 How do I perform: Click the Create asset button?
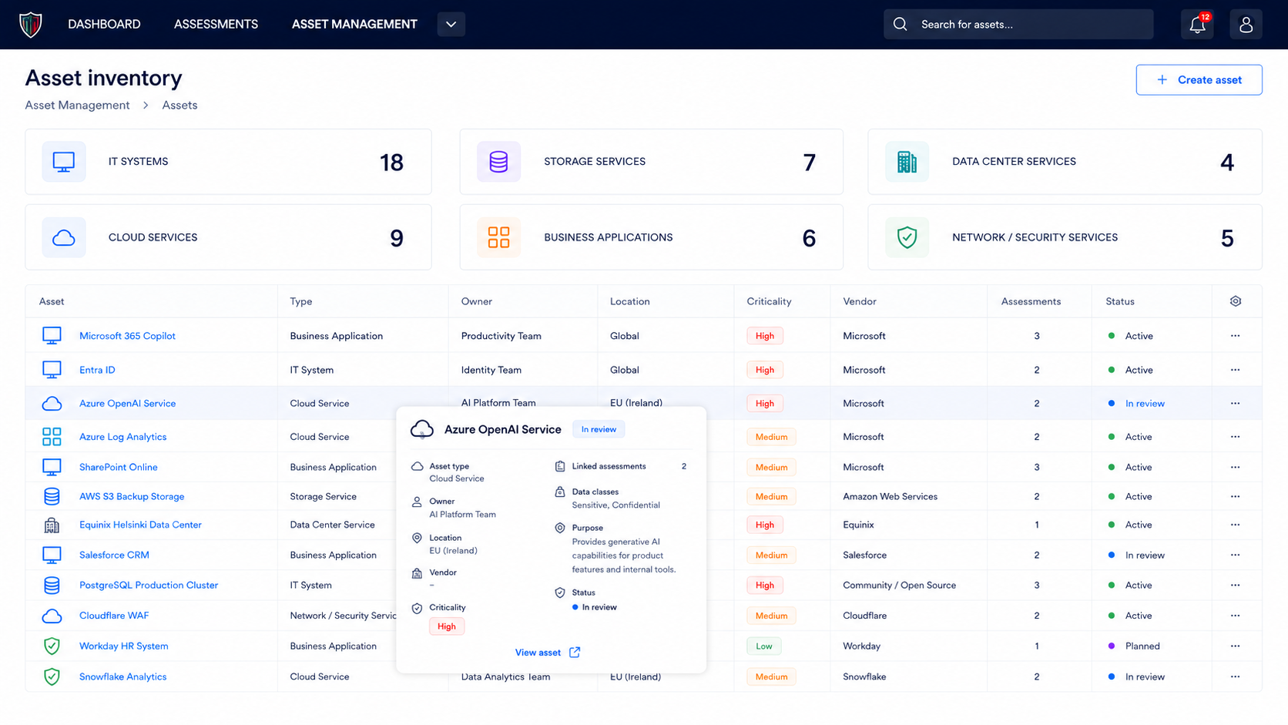tap(1199, 80)
